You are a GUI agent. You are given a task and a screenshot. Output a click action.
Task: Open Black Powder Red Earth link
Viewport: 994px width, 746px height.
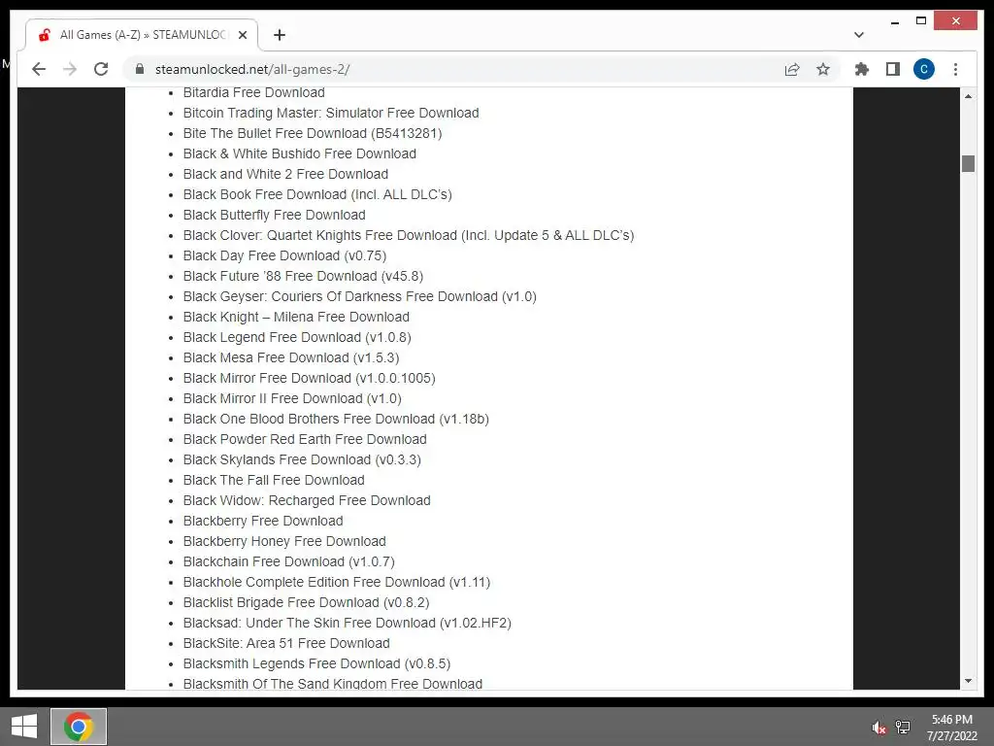(305, 439)
